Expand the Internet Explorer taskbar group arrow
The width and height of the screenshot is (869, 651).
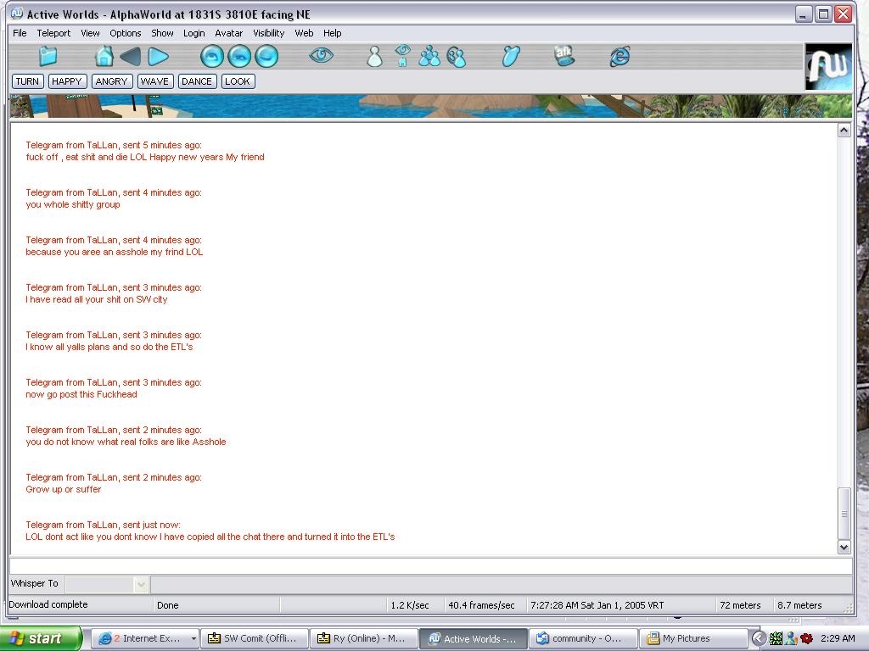click(x=193, y=639)
